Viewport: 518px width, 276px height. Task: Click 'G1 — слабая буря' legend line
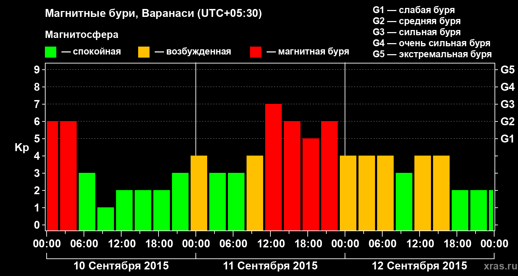pos(414,10)
